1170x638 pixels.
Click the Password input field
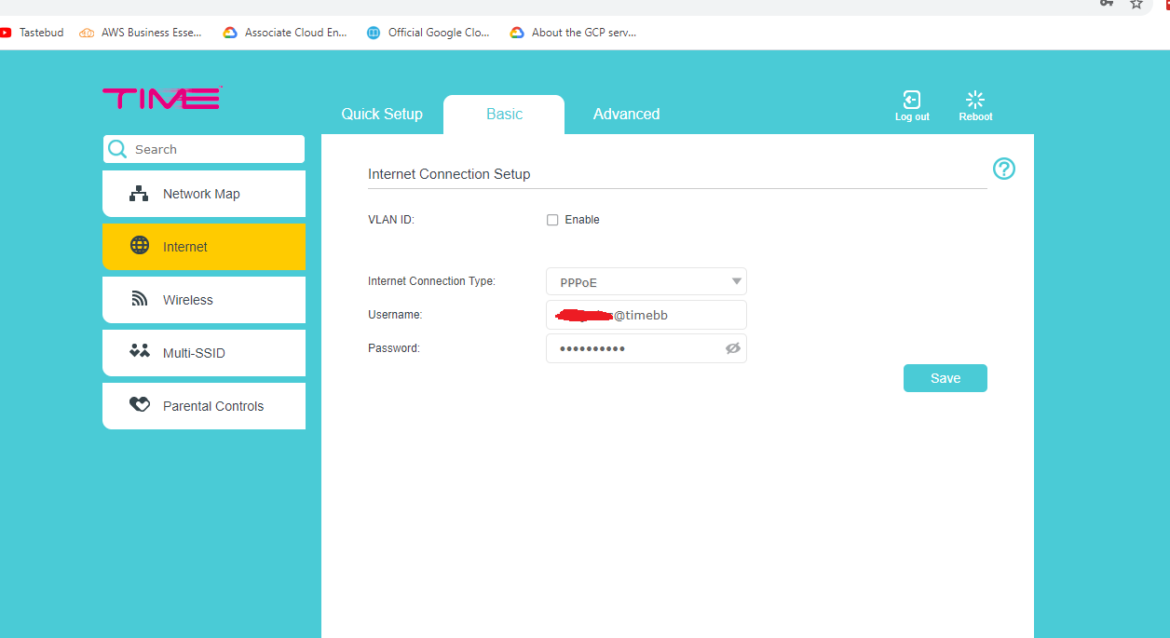pos(646,348)
